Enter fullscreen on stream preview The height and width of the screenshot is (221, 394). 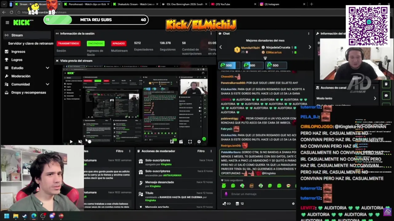click(x=190, y=142)
